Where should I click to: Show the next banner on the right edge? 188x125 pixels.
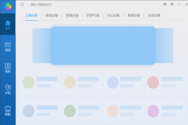click(164, 45)
